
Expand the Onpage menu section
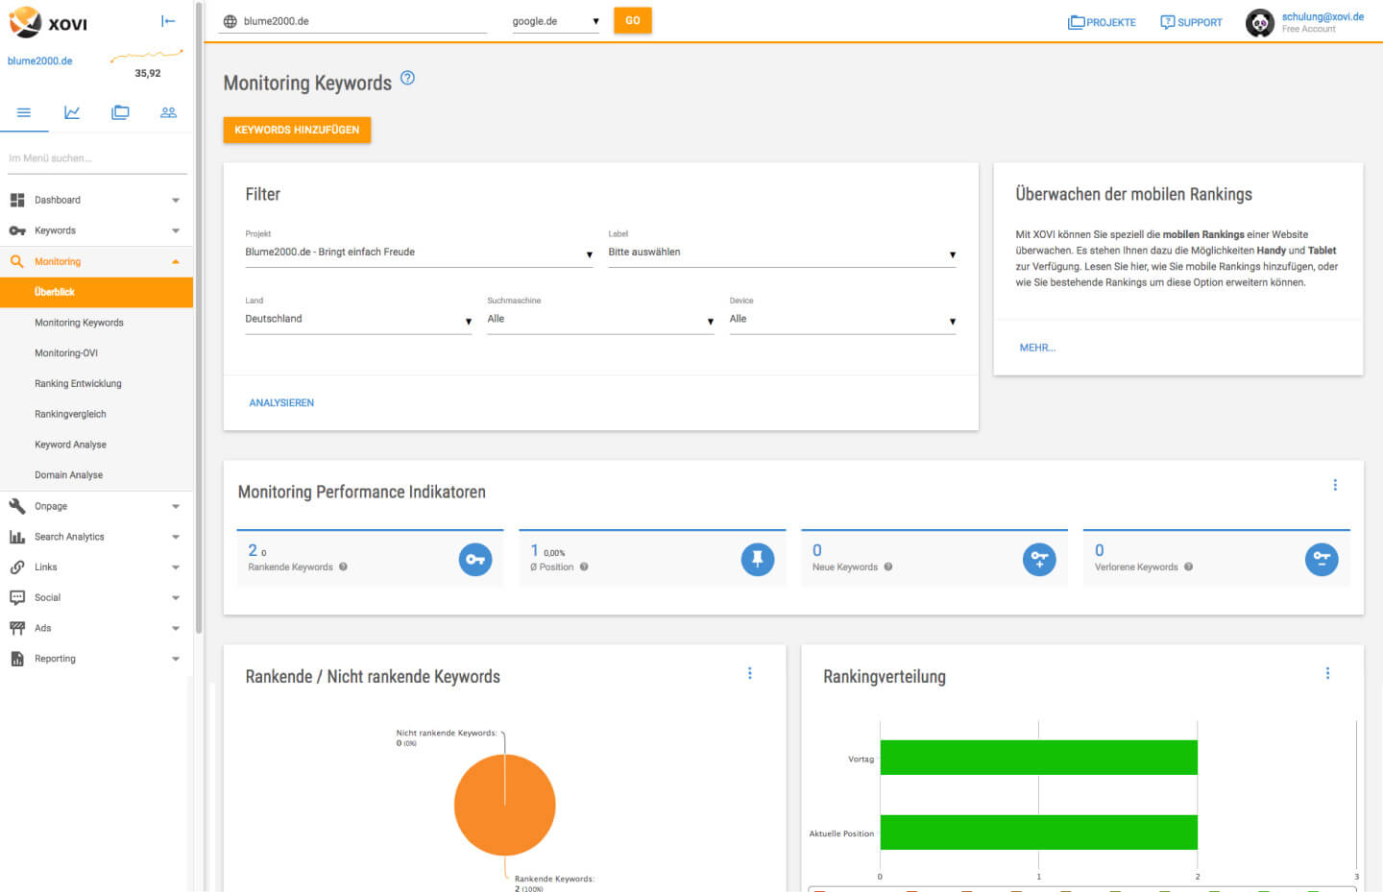(x=176, y=507)
